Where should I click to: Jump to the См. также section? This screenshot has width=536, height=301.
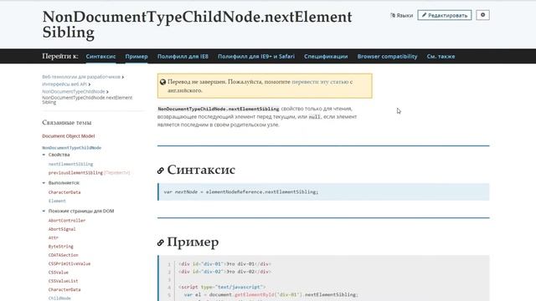[441, 56]
